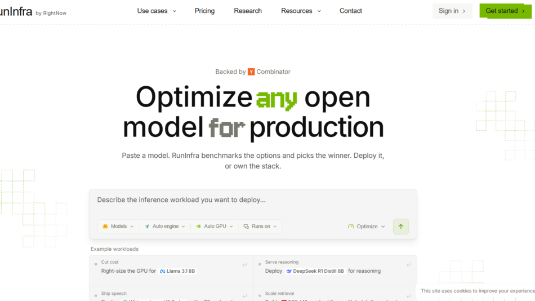Viewport: 535px width, 301px height.
Task: Open the Use cases menu
Action: [157, 11]
